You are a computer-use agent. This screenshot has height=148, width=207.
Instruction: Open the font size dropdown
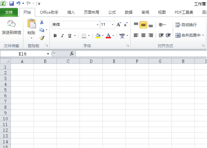[x=112, y=25]
